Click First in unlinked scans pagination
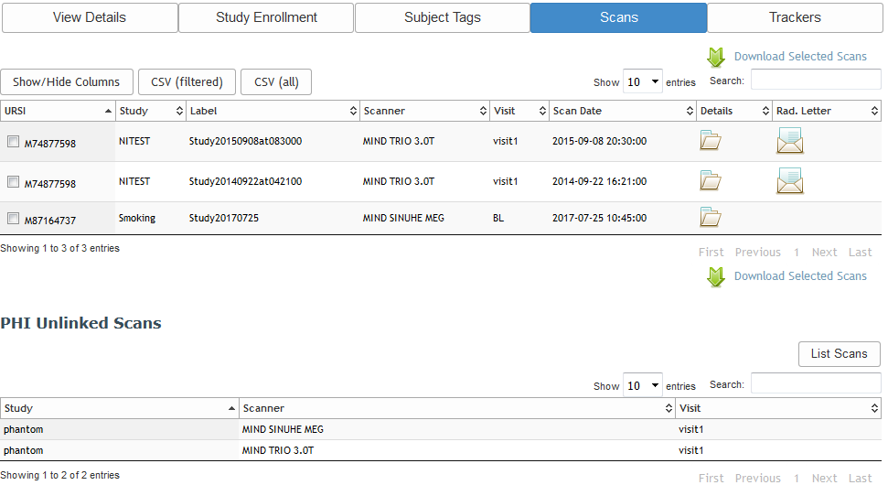Viewport: 888px width, 485px height. tap(711, 479)
